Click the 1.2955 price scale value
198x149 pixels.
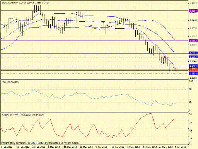coord(193,36)
